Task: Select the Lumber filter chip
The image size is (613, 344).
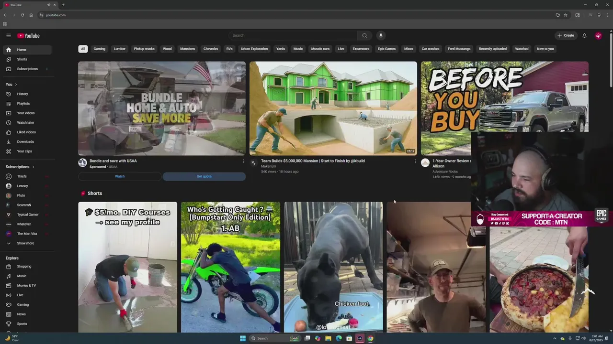Action: pyautogui.click(x=120, y=49)
